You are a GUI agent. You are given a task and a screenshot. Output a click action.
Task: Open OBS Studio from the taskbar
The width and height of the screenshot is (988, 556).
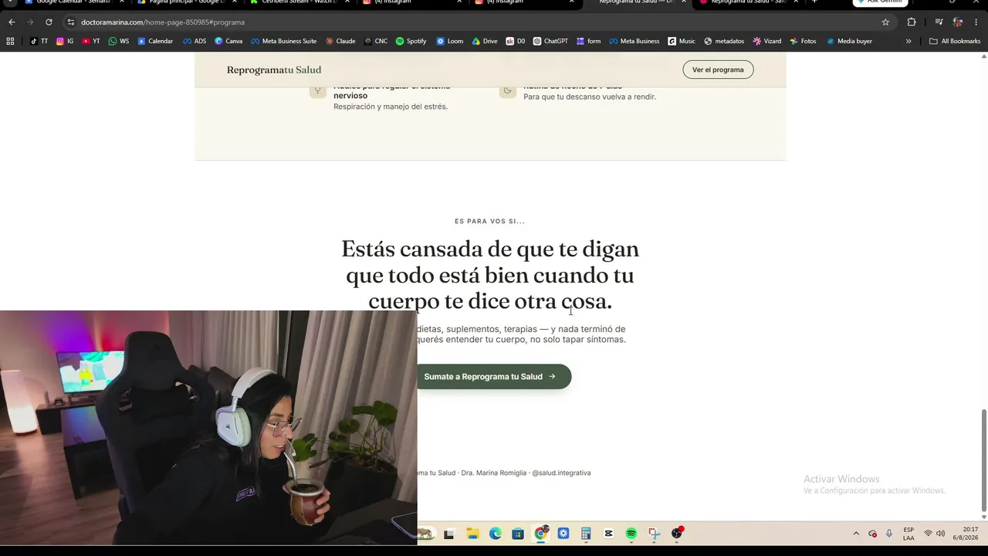tap(677, 534)
